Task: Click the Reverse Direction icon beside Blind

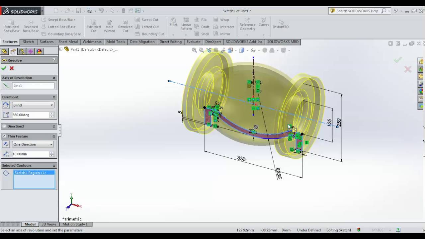Action: [6, 105]
